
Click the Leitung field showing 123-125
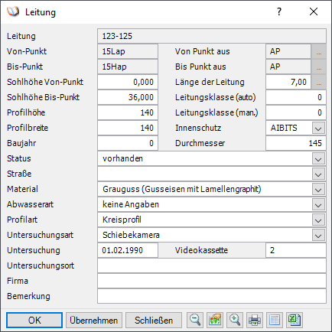pyautogui.click(x=212, y=36)
